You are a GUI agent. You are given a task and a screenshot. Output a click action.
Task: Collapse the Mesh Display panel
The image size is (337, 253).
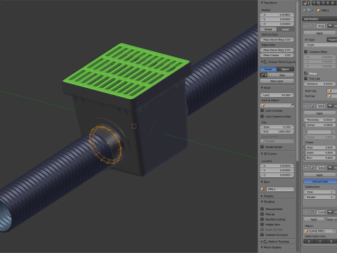click(x=262, y=247)
